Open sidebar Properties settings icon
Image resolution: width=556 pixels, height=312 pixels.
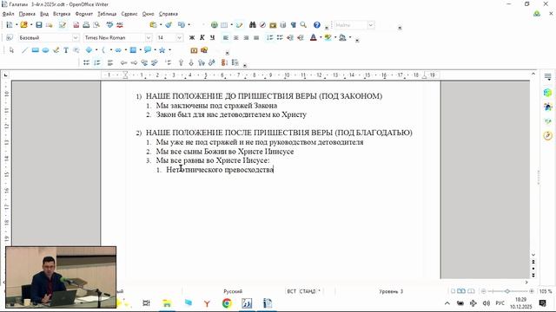click(x=548, y=76)
